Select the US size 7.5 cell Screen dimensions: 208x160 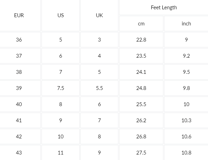click(x=60, y=88)
